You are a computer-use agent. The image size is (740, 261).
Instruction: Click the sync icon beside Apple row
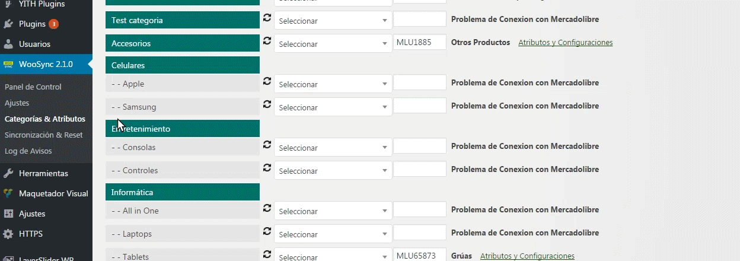(267, 82)
